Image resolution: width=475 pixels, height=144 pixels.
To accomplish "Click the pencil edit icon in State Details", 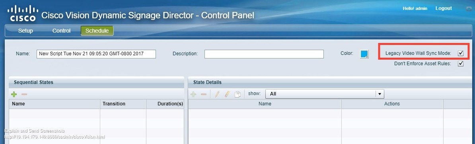I will (x=217, y=94).
